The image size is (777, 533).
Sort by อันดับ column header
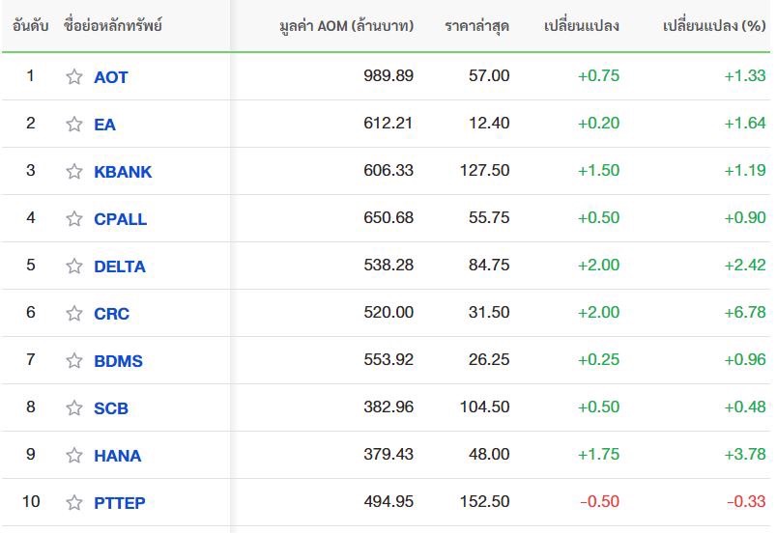(x=31, y=26)
